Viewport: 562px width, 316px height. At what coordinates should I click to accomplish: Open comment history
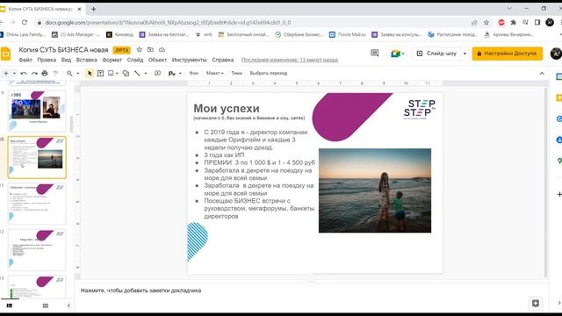[375, 54]
